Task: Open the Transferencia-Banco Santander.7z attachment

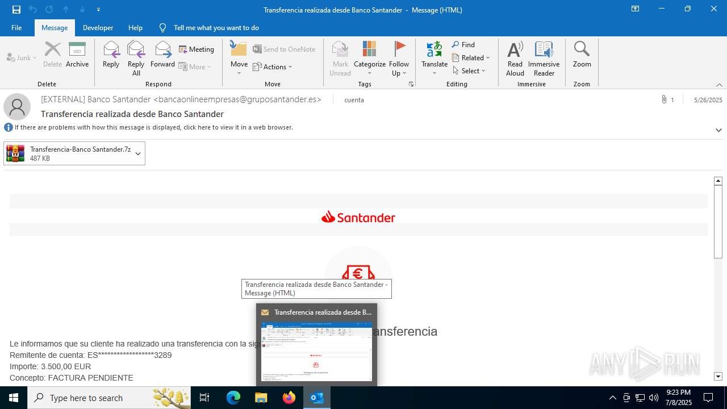Action: point(69,153)
